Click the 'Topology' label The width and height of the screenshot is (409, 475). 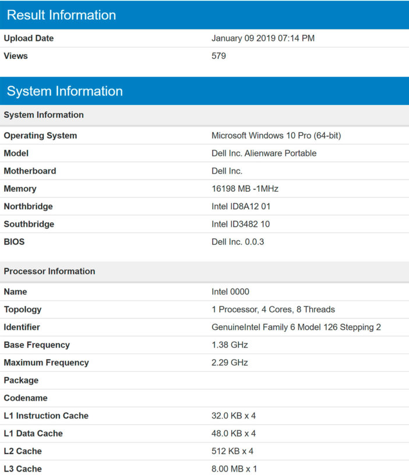point(23,309)
